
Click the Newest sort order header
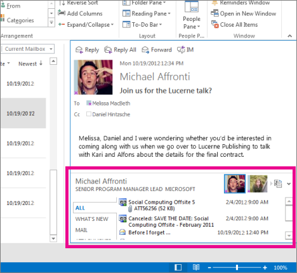pos(30,63)
